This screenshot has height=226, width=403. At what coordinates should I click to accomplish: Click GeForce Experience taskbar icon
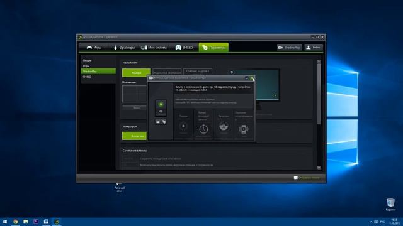point(57,222)
